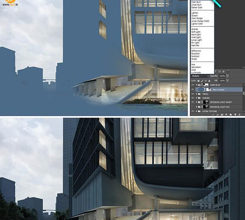Click the new adjustment layer icon
The image size is (245, 220).
pos(227,114)
